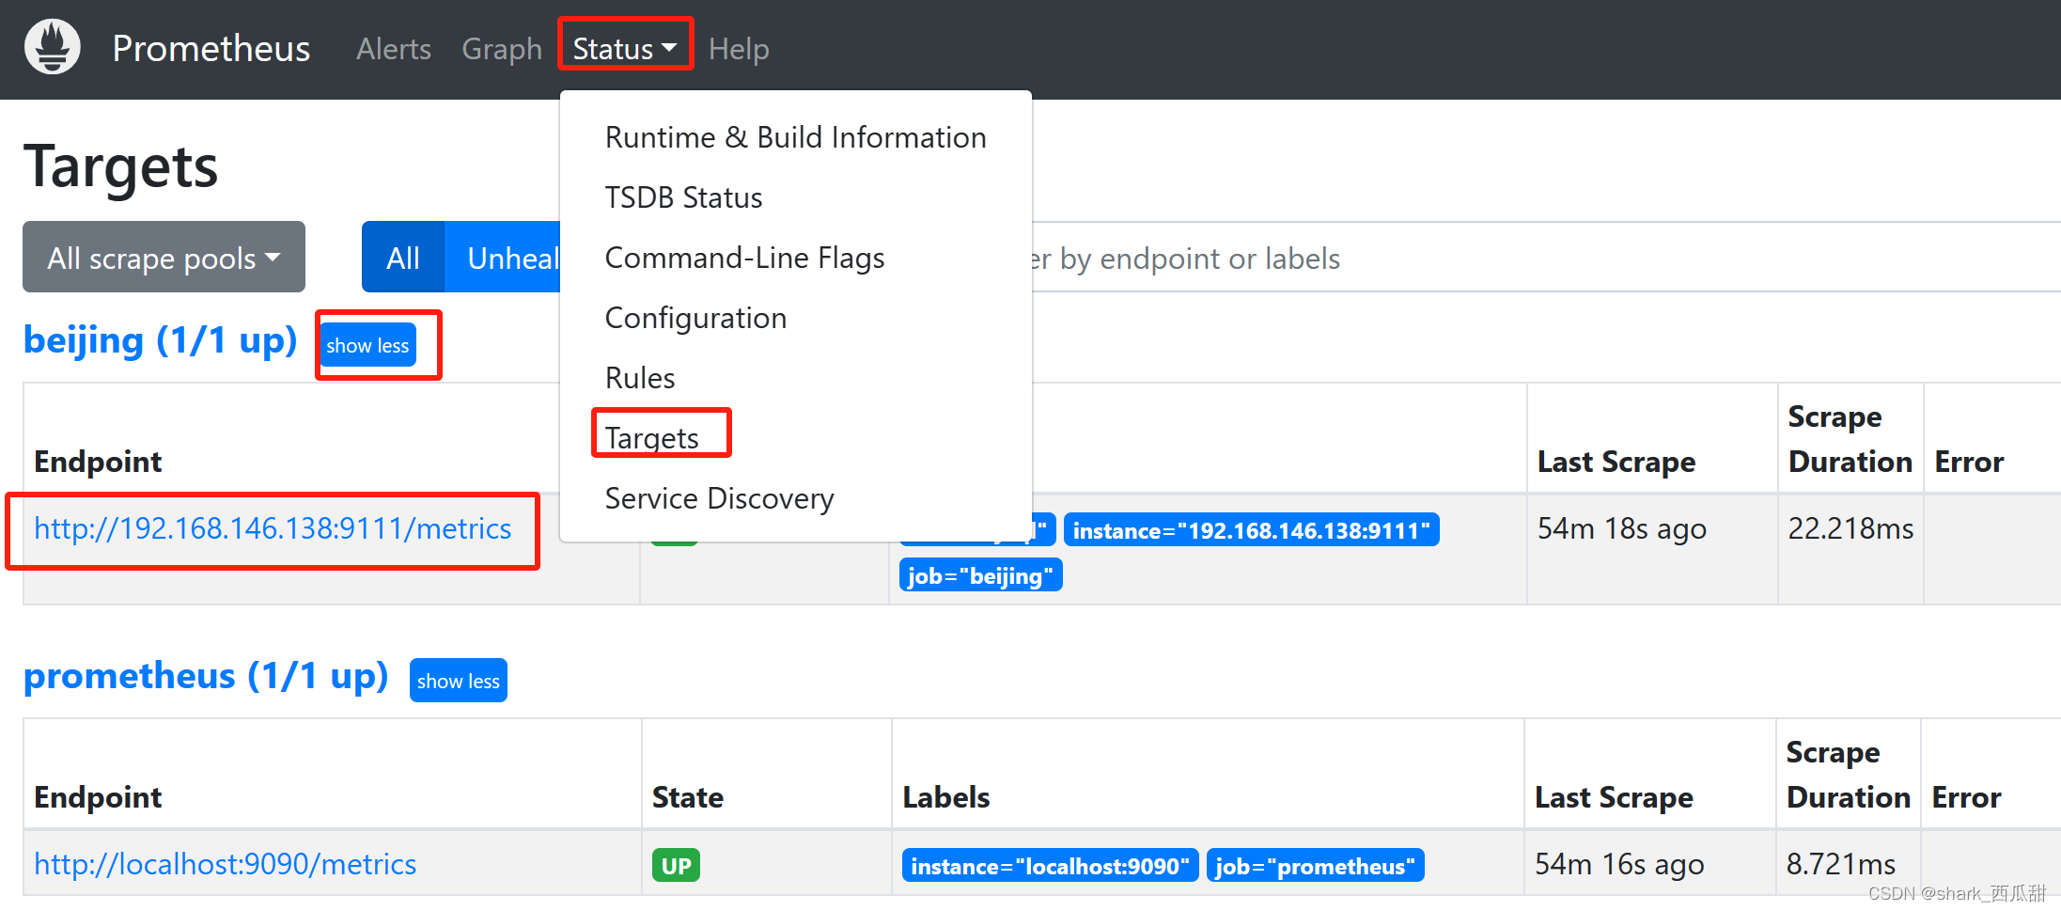Click the Targets page heading
Image resolution: width=2061 pixels, height=911 pixels.
coord(121,167)
